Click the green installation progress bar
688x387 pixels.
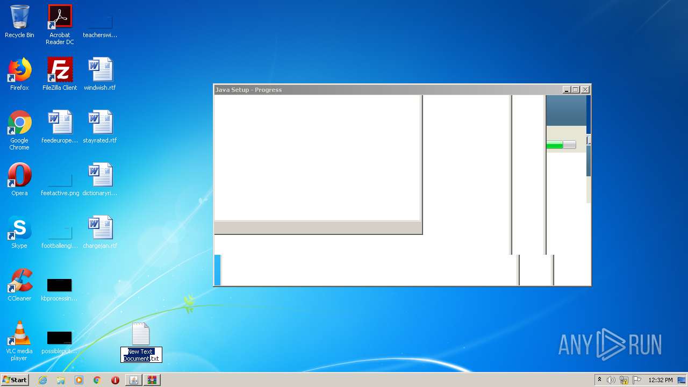(x=561, y=145)
